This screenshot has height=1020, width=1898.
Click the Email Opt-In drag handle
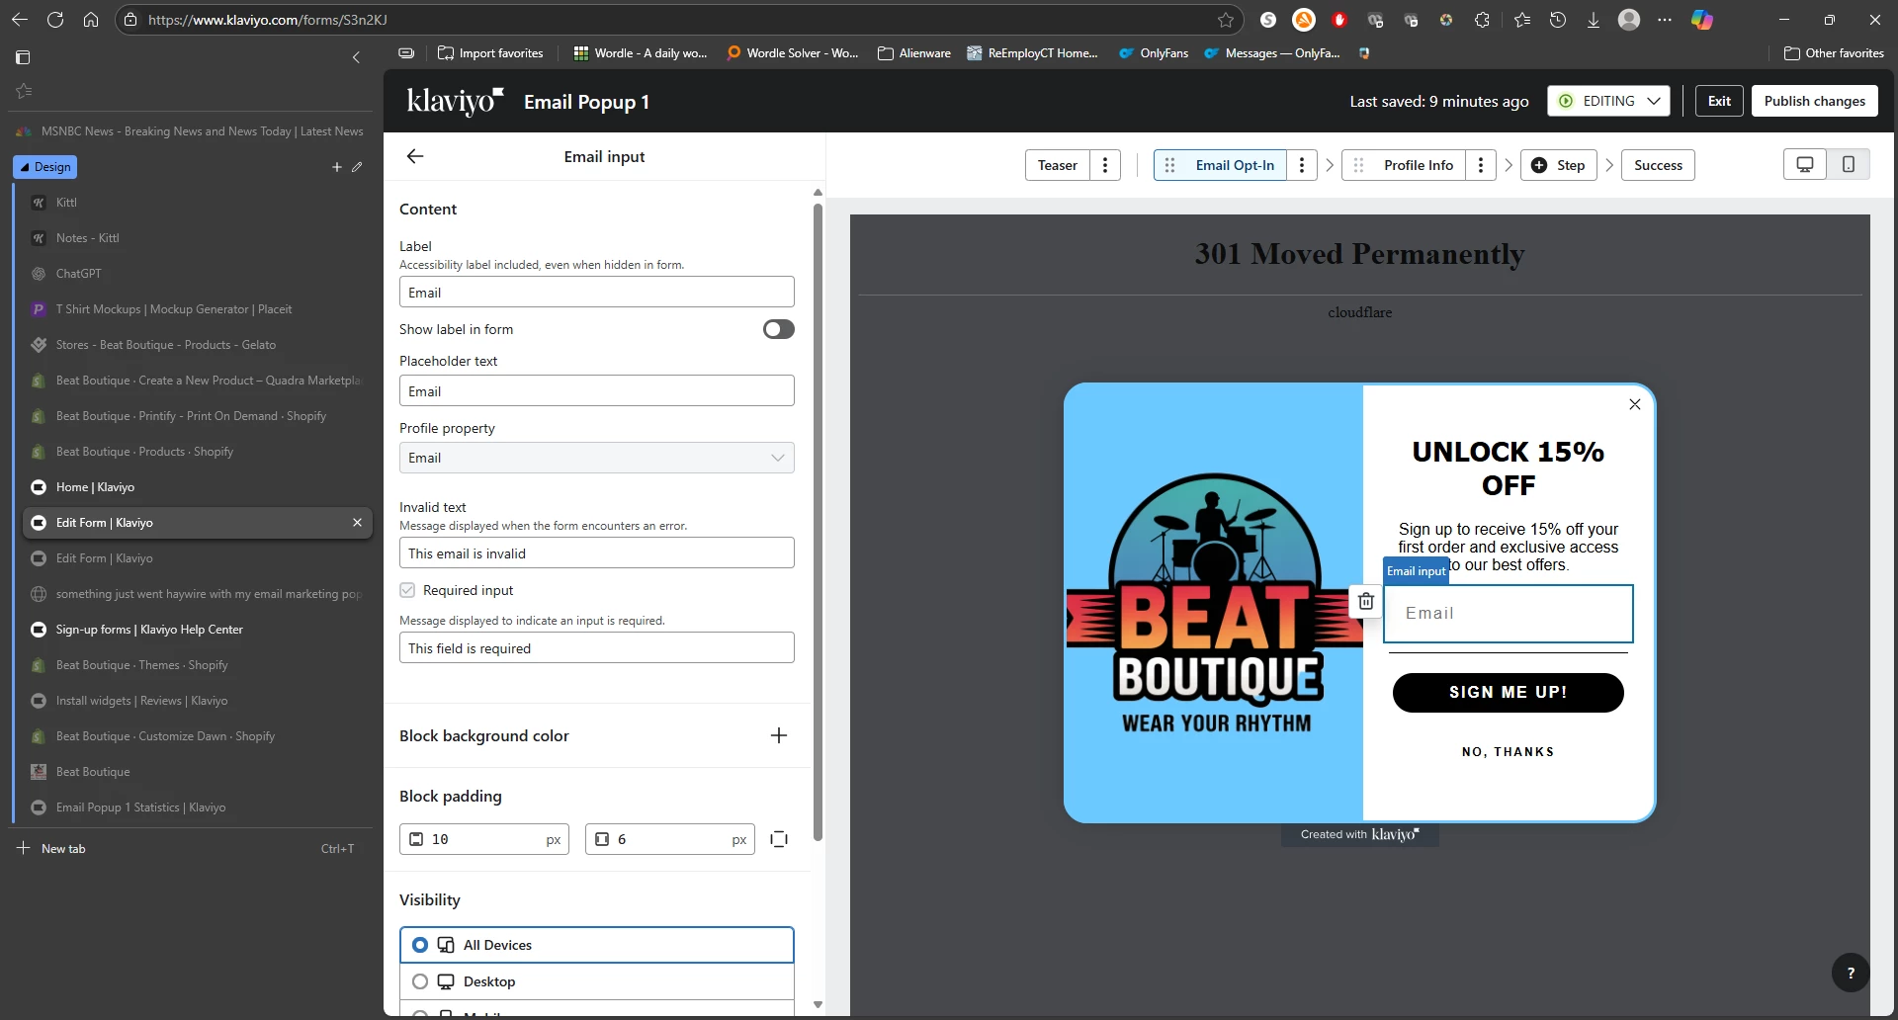click(1170, 165)
